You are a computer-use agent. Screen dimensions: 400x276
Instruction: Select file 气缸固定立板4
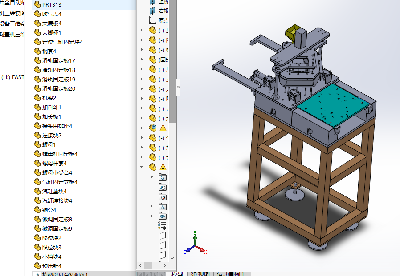[60, 182]
